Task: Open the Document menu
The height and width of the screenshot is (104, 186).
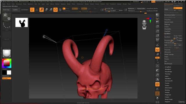Action: click(19, 4)
